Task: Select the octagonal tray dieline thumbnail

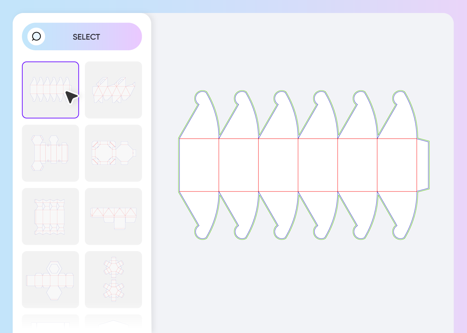Action: (x=113, y=153)
